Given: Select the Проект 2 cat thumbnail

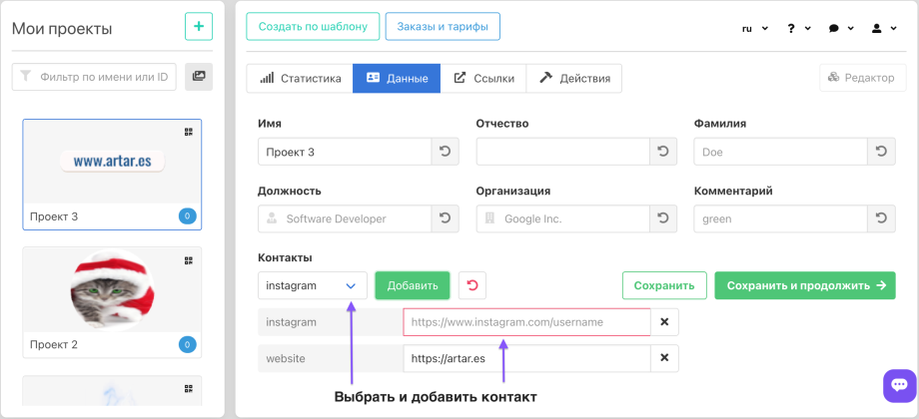Looking at the screenshot, I should (112, 290).
